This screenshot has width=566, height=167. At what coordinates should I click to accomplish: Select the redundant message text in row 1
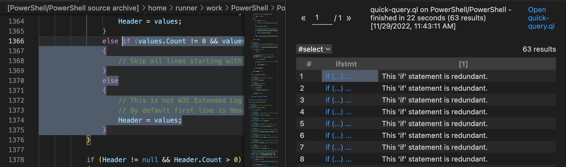click(x=435, y=76)
